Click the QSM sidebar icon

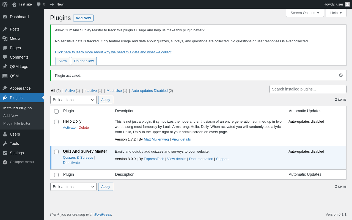[5, 76]
